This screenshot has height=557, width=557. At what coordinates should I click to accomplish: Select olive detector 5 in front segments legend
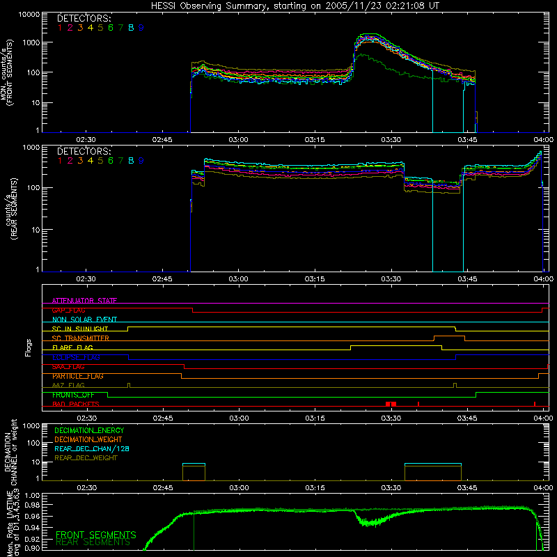(100, 28)
